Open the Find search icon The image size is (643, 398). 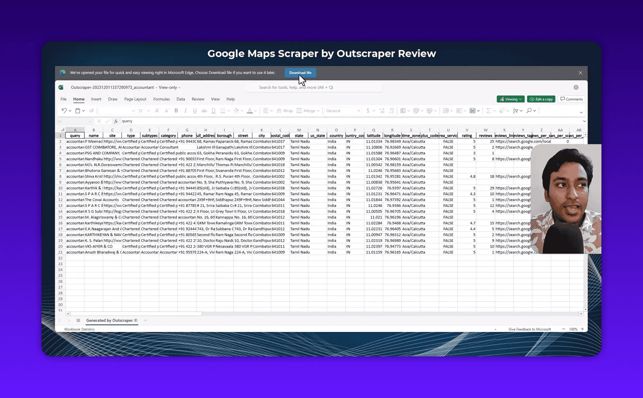point(529,110)
